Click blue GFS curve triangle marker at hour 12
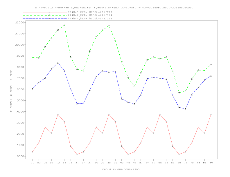This screenshot has height=177, width=230. click(x=58, y=63)
